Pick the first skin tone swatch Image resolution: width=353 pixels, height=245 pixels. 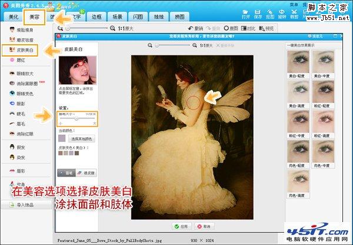pos(61,153)
